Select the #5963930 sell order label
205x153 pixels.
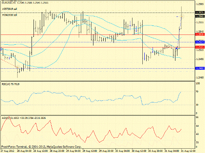point(9,15)
